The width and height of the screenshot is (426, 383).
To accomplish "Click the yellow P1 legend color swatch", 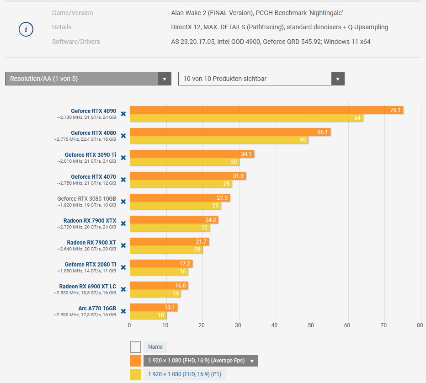I will [x=136, y=375].
